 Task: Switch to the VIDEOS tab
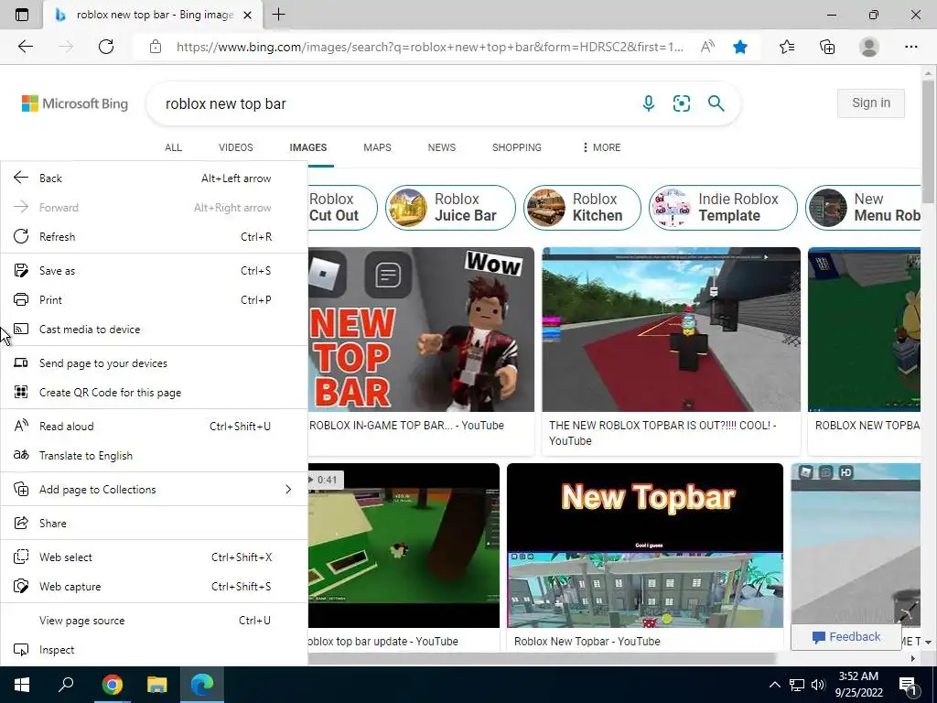pyautogui.click(x=235, y=147)
